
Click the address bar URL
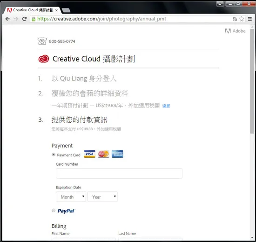click(x=101, y=19)
